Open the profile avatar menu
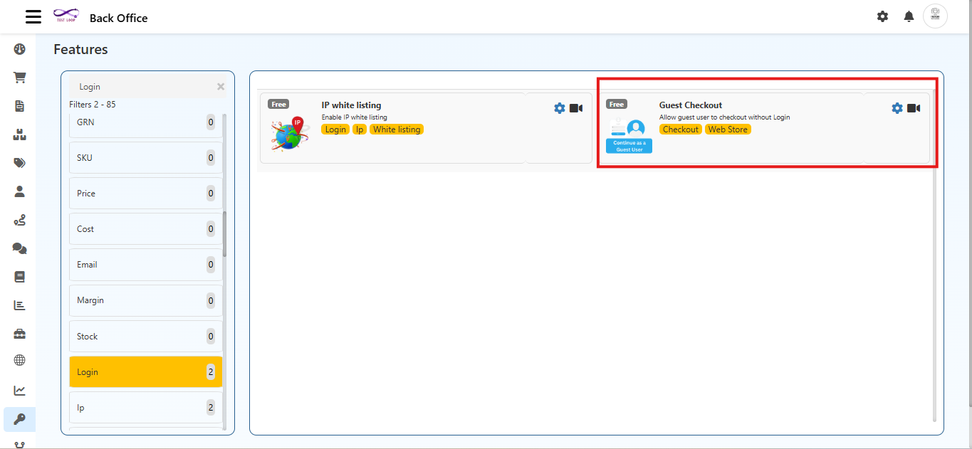 pyautogui.click(x=935, y=16)
